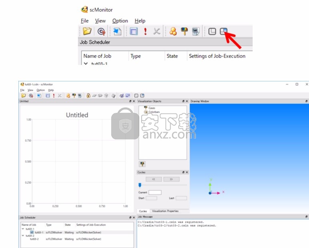Click the Start cycle field

click(152, 198)
